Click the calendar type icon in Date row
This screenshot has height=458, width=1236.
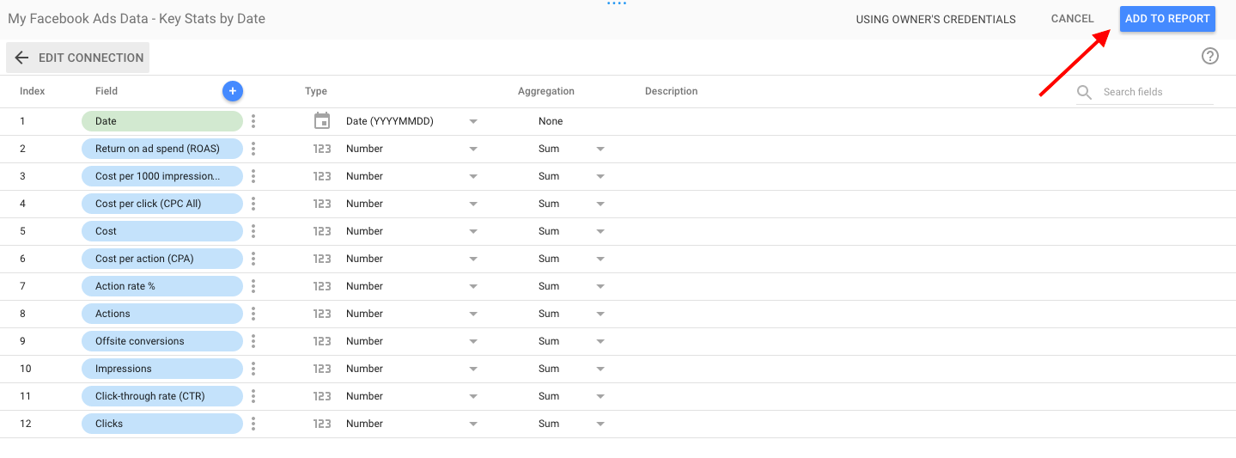coord(322,121)
